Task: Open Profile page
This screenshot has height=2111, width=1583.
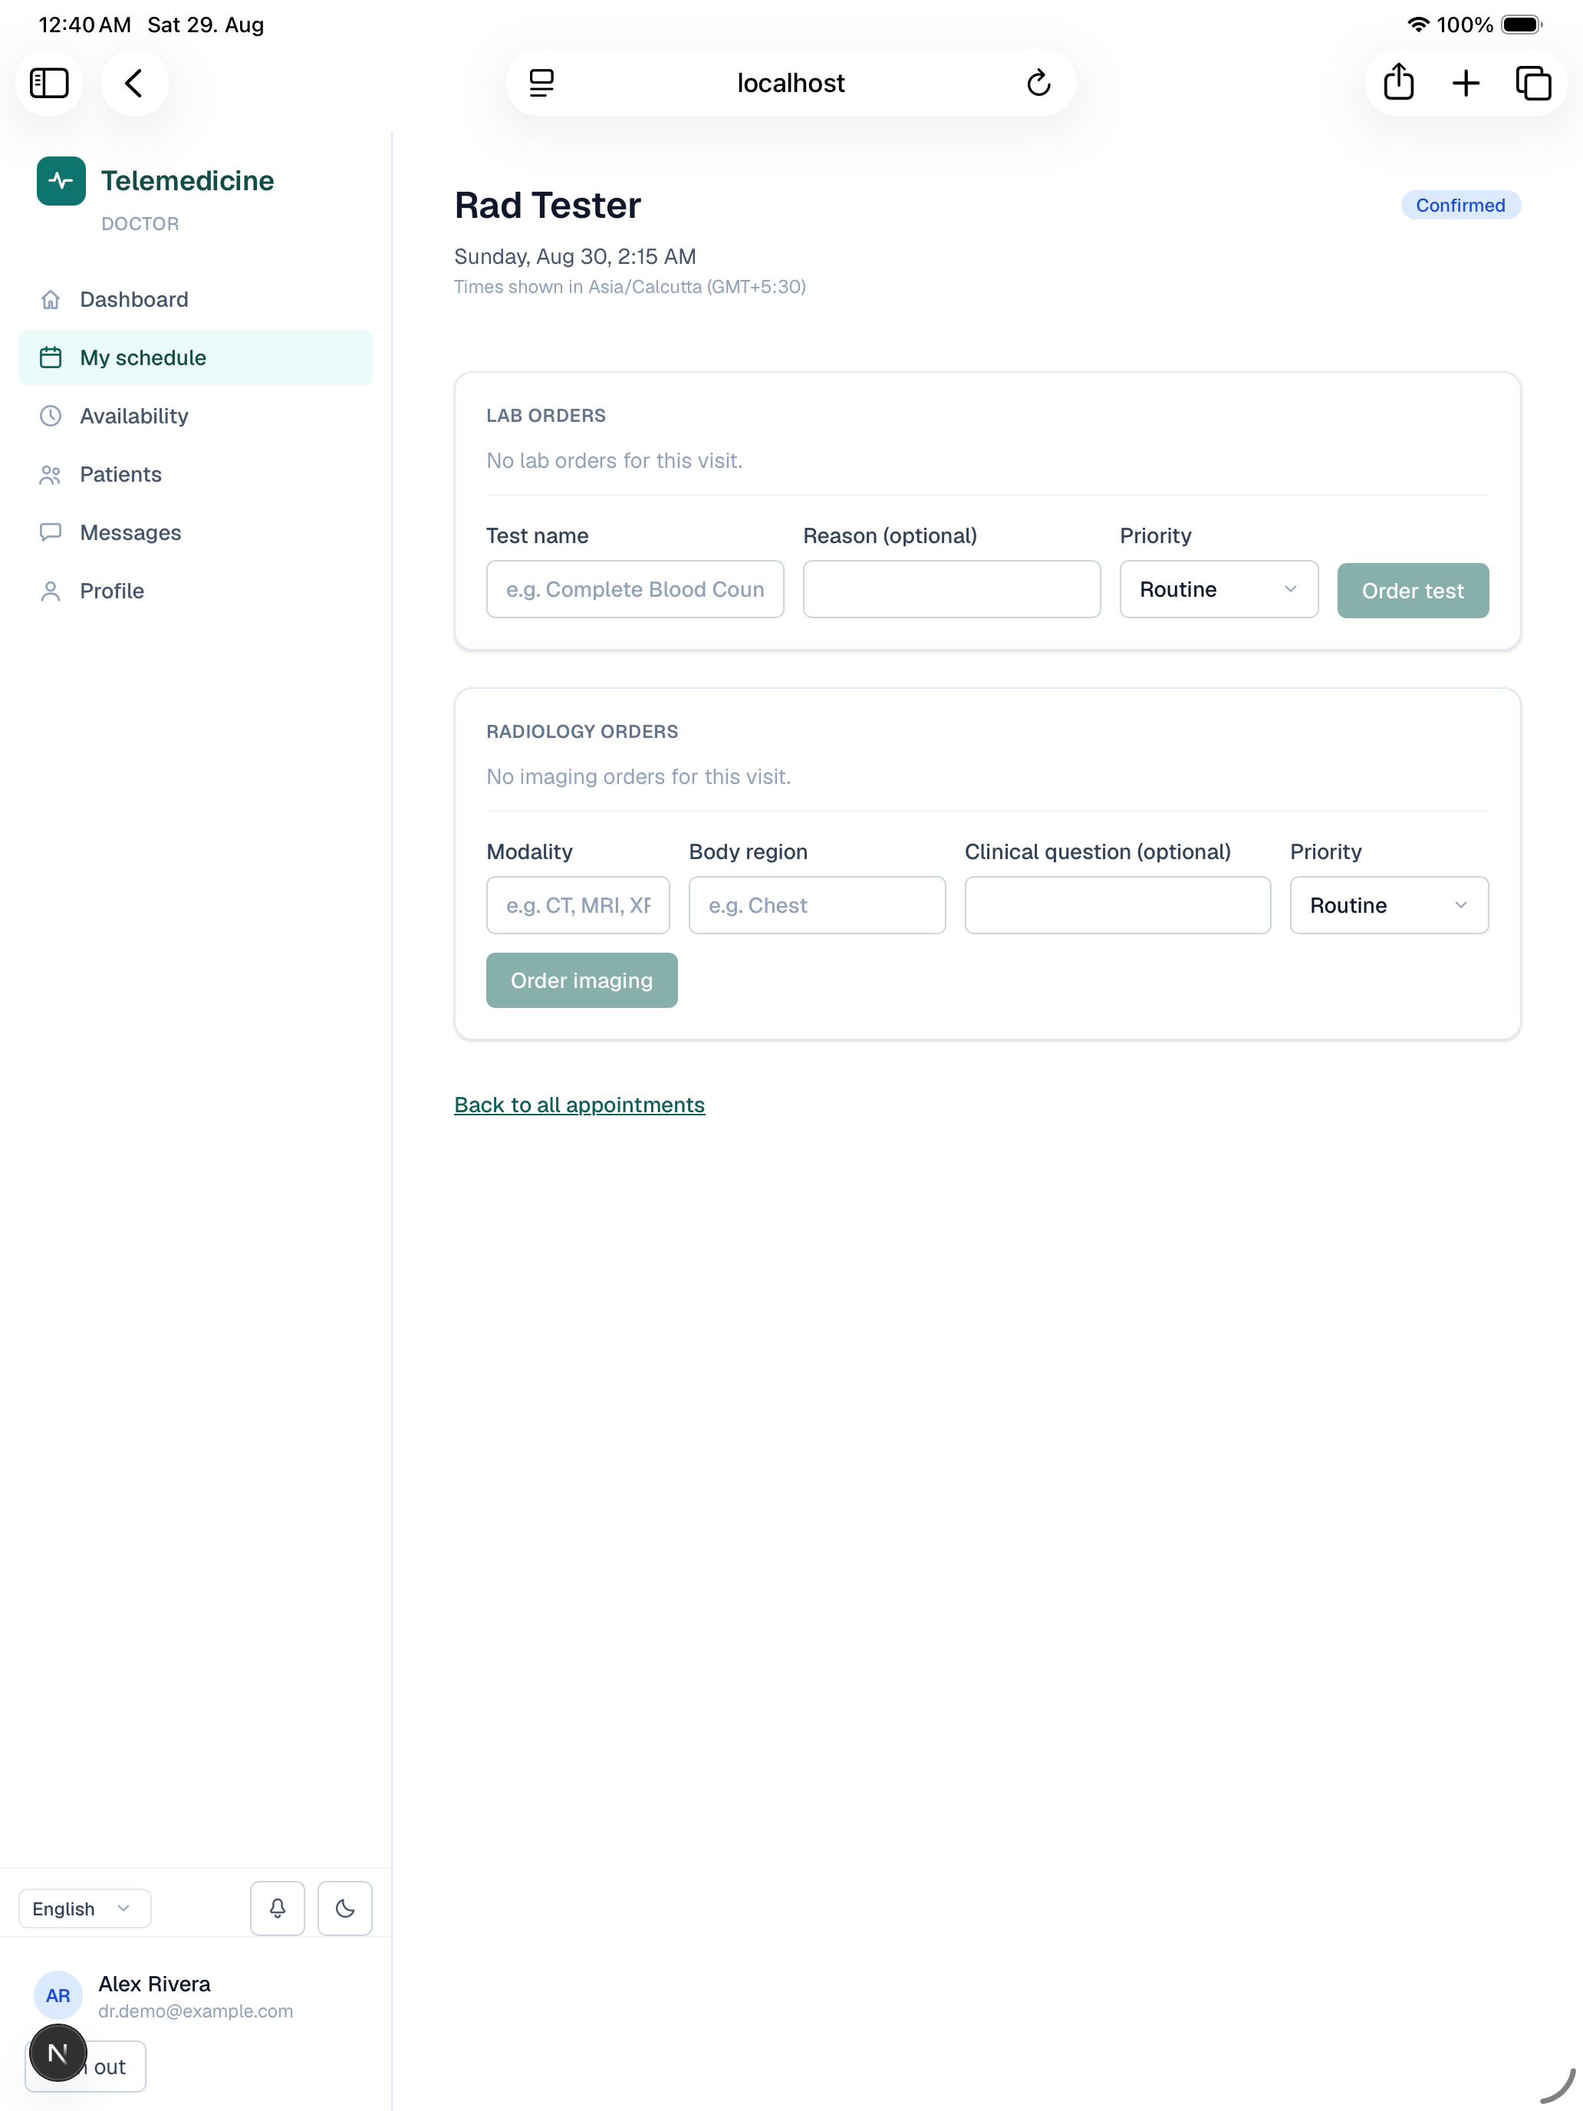Action: pyautogui.click(x=196, y=591)
